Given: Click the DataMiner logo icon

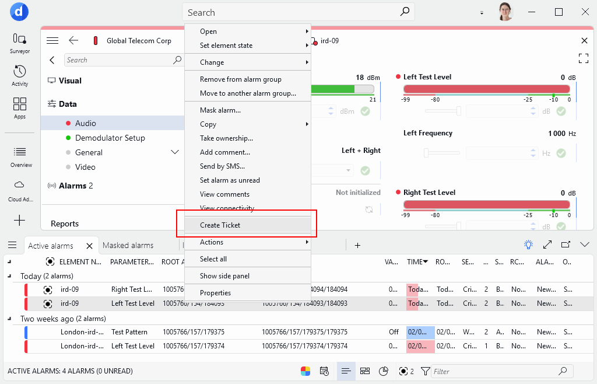Looking at the screenshot, I should click(19, 12).
